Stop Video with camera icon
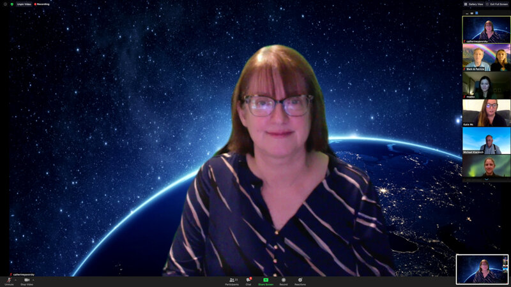The height and width of the screenshot is (287, 511). [27, 281]
